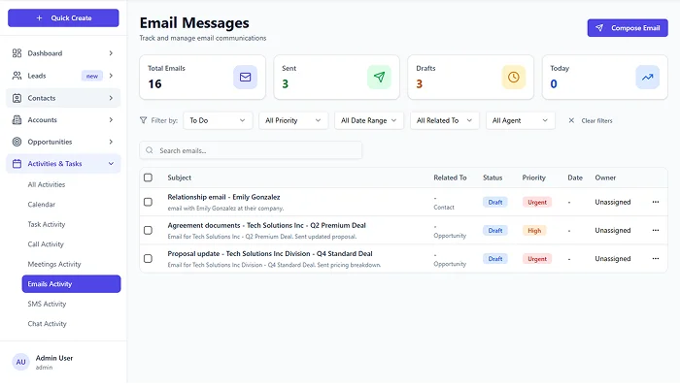Click the Urgent priority badge on Relationship email
The width and height of the screenshot is (680, 388).
coord(536,202)
